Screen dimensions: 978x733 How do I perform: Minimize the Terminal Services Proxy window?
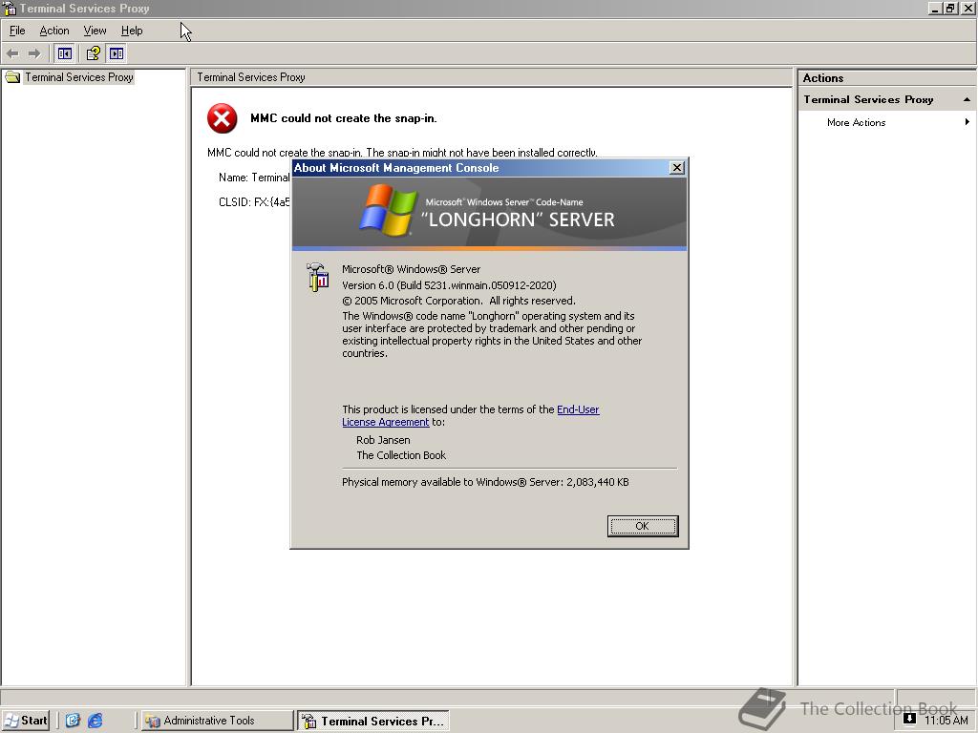coord(934,9)
